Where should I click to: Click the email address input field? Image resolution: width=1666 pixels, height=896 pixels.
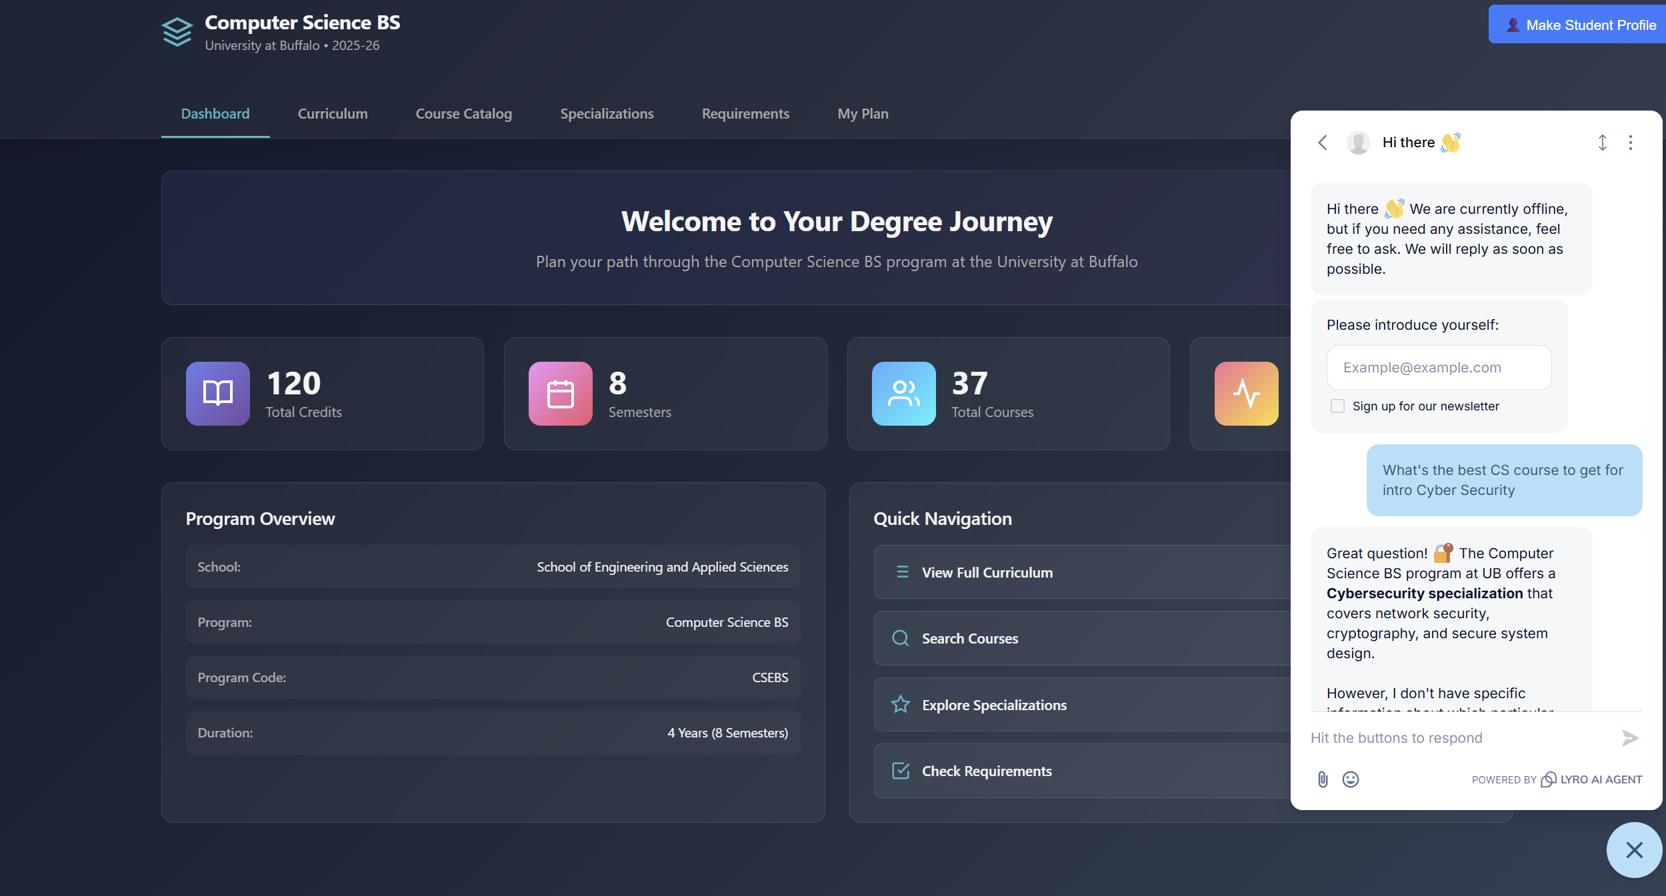pos(1439,368)
